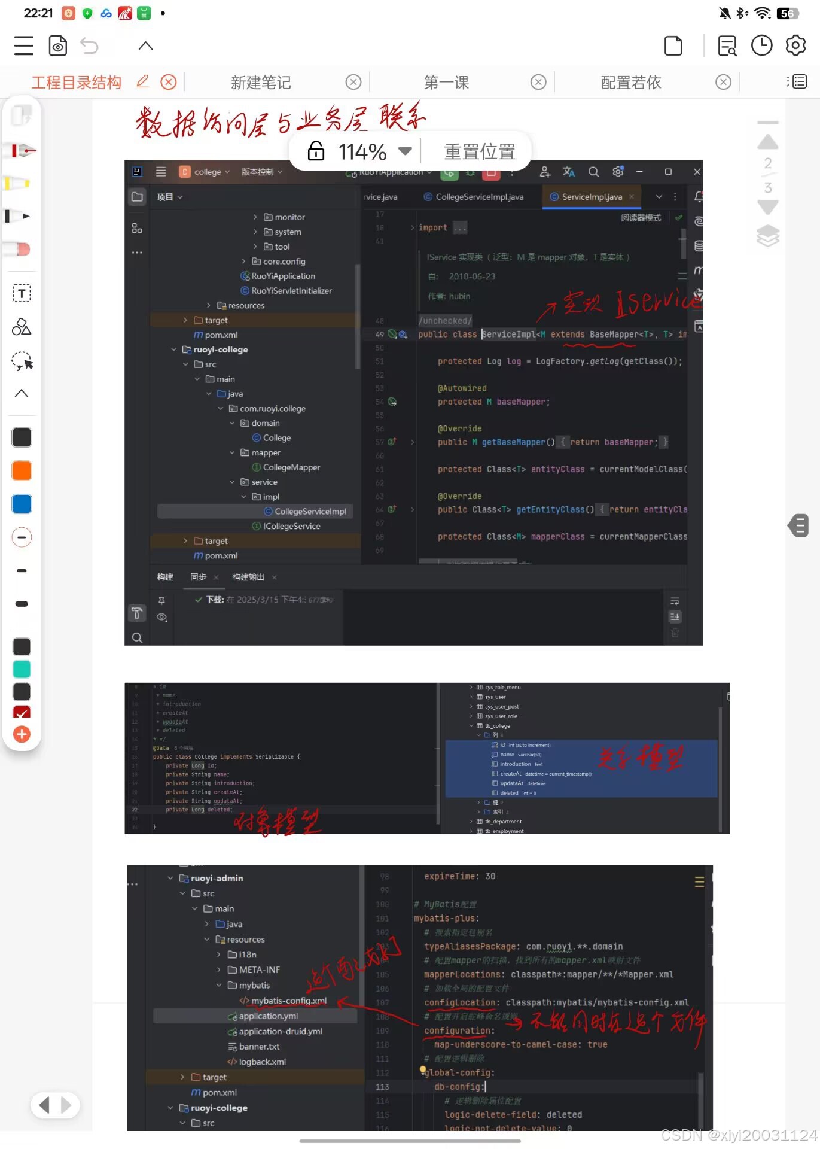Add a new color with plus button
The height and width of the screenshot is (1149, 820).
22,734
